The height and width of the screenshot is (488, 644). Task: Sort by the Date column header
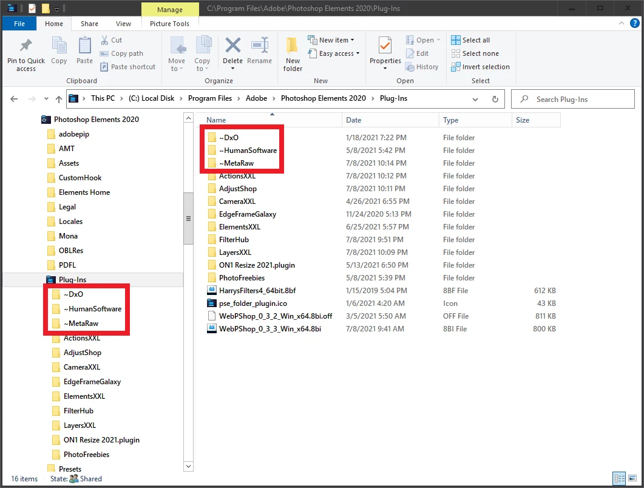(x=390, y=120)
